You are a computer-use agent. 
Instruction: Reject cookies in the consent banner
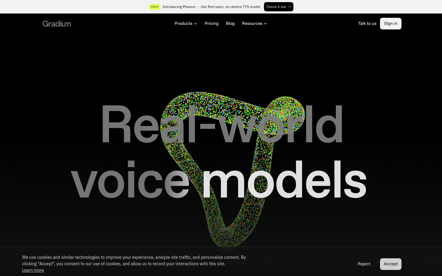(364, 264)
